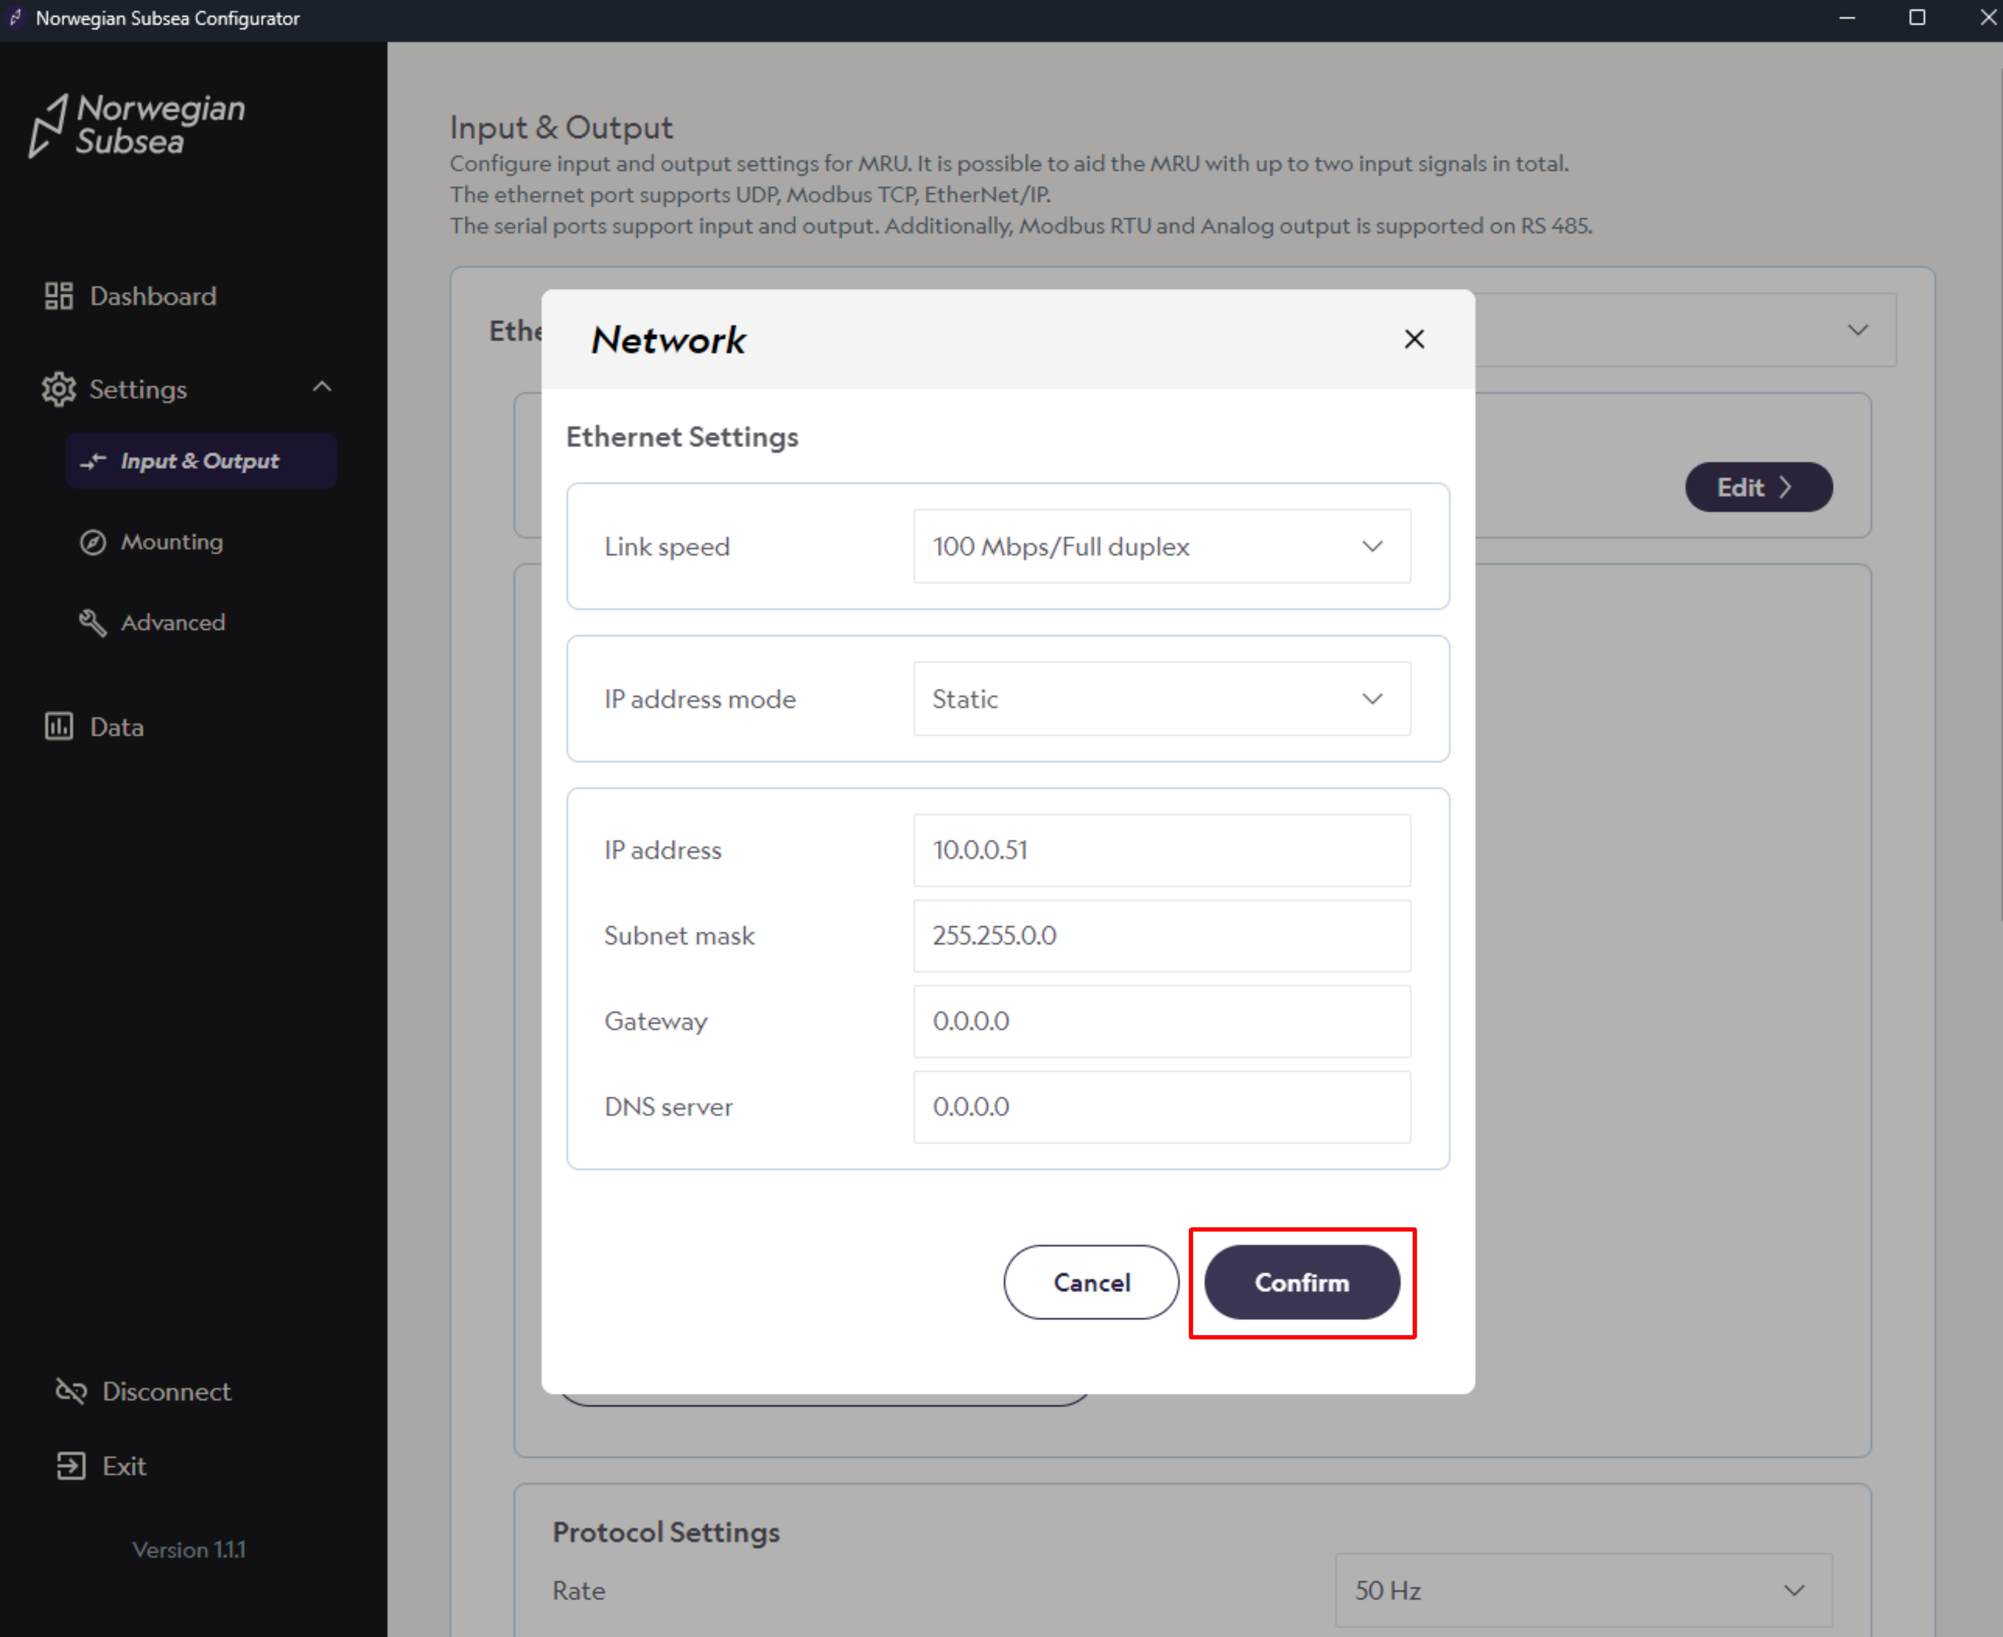Click the Advanced wrench icon
Screen dimensions: 2003x1637
point(93,622)
